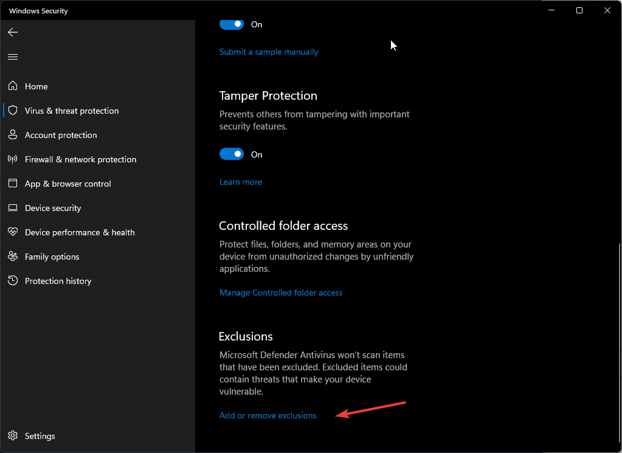This screenshot has width=622, height=453.
Task: Click the Home house icon
Action: (x=13, y=86)
